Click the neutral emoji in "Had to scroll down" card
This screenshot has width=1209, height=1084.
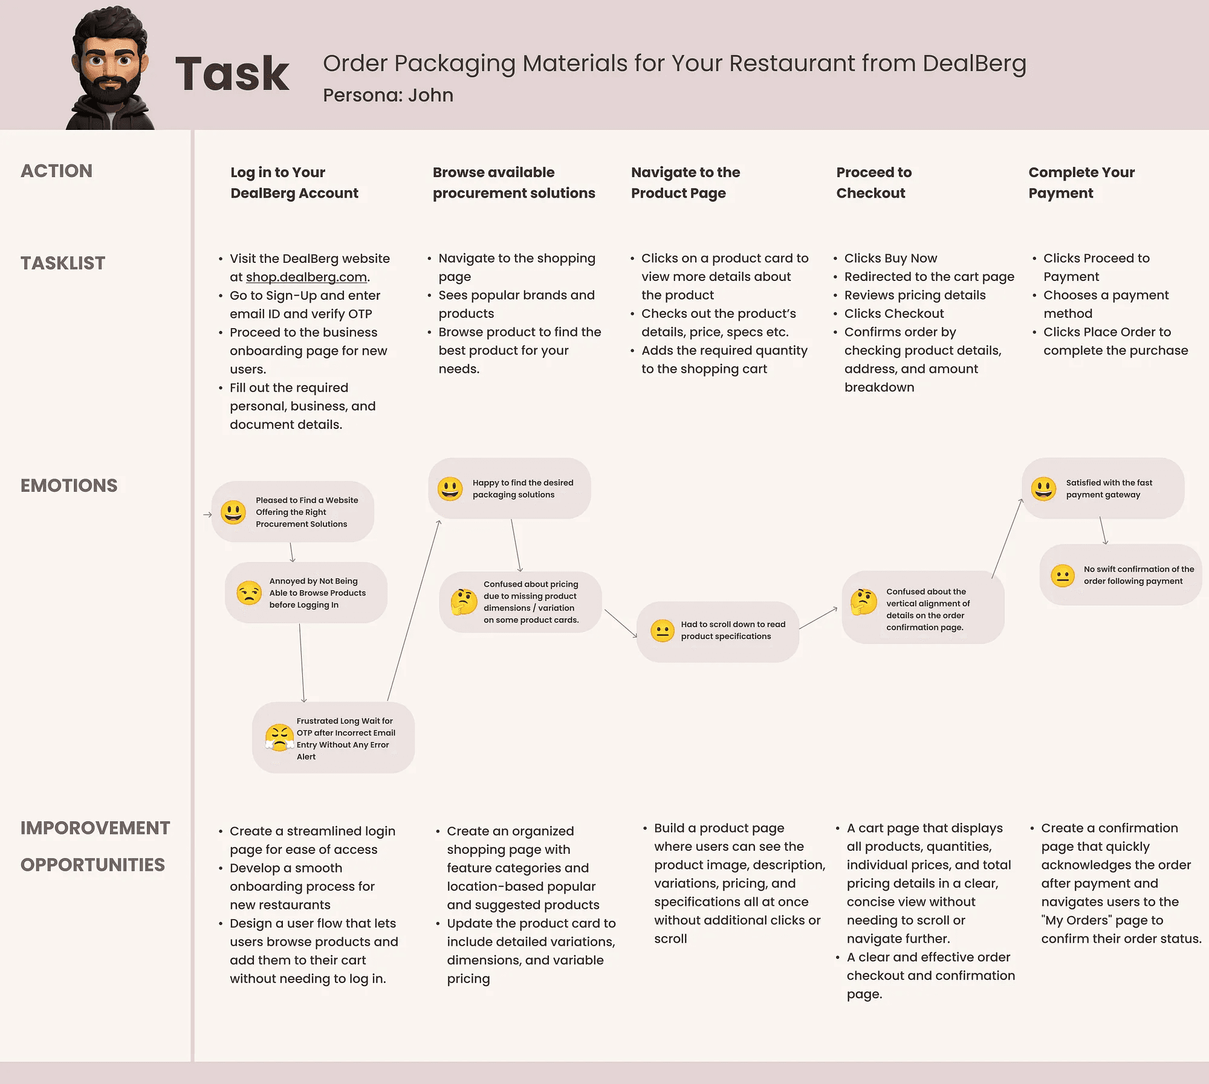coord(663,631)
